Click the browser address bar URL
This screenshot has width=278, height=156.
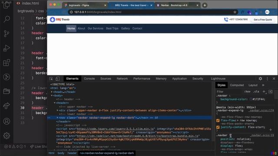tap(98, 12)
